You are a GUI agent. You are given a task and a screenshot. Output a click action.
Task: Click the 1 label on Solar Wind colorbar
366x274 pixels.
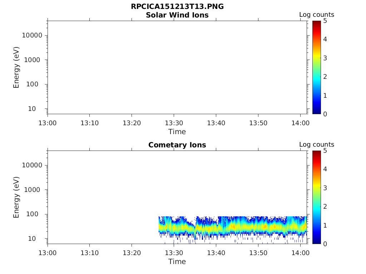pyautogui.click(x=325, y=96)
